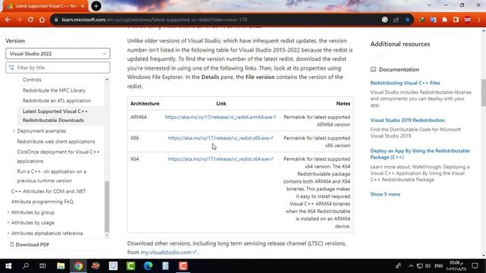The width and height of the screenshot is (486, 273).
Task: Click the sidebar scroll up arrow
Action: (107, 80)
